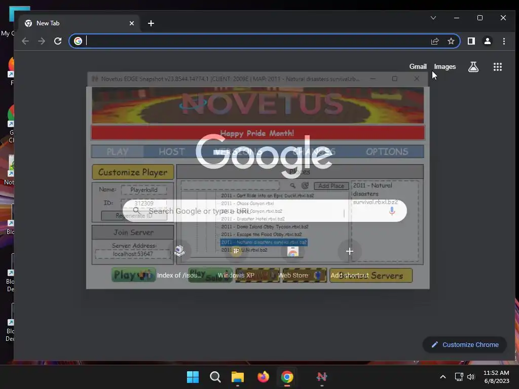Select the New Tab tab
This screenshot has width=519, height=389.
[80, 23]
